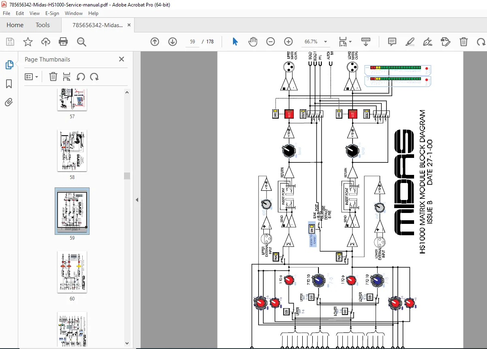This screenshot has width=487, height=349.
Task: Open the View menu
Action: coord(34,13)
